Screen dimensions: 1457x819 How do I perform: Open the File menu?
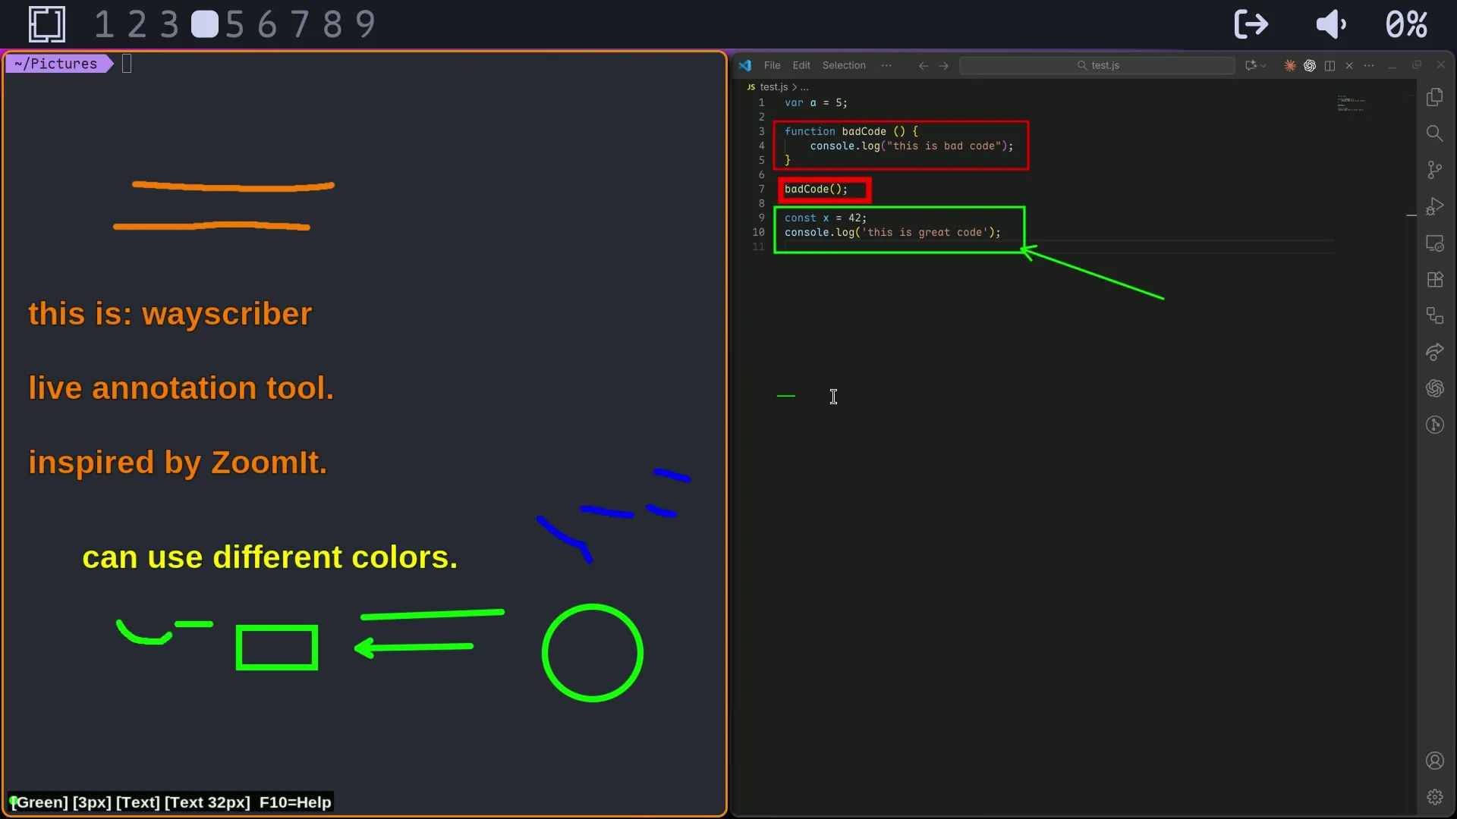click(772, 65)
